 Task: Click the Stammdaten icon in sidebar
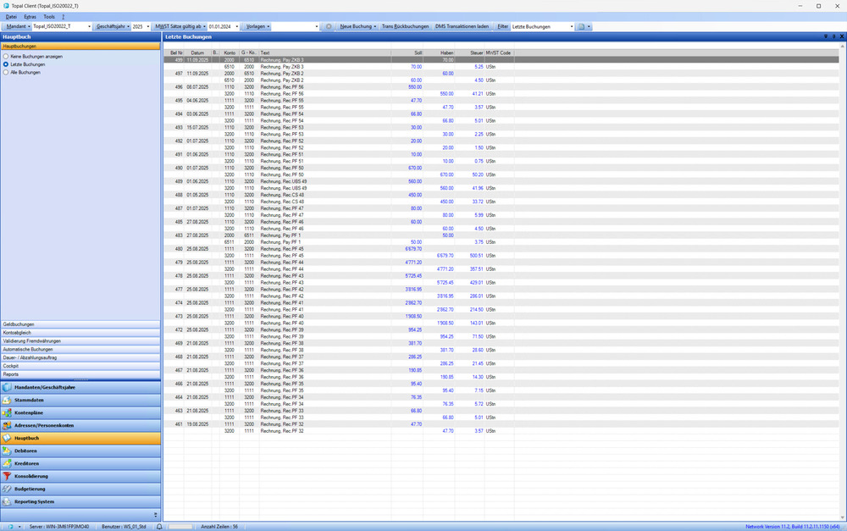point(8,400)
